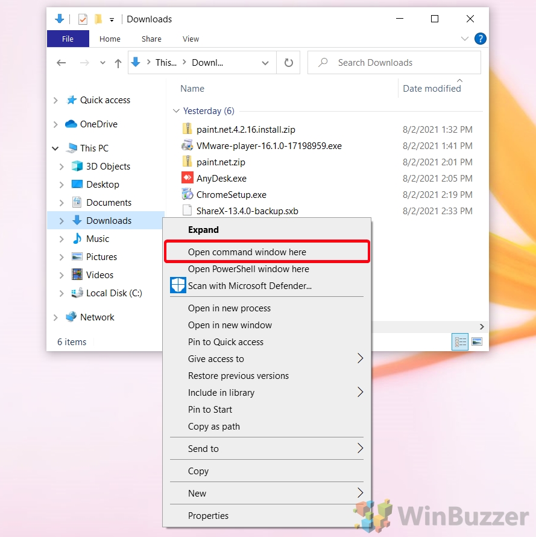Collapse the This PC tree node
The image size is (536, 537).
(x=55, y=148)
